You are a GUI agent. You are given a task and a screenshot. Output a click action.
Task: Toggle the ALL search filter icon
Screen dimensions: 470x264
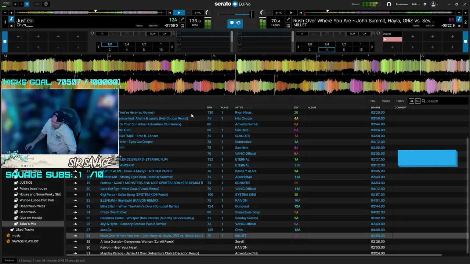point(417,101)
